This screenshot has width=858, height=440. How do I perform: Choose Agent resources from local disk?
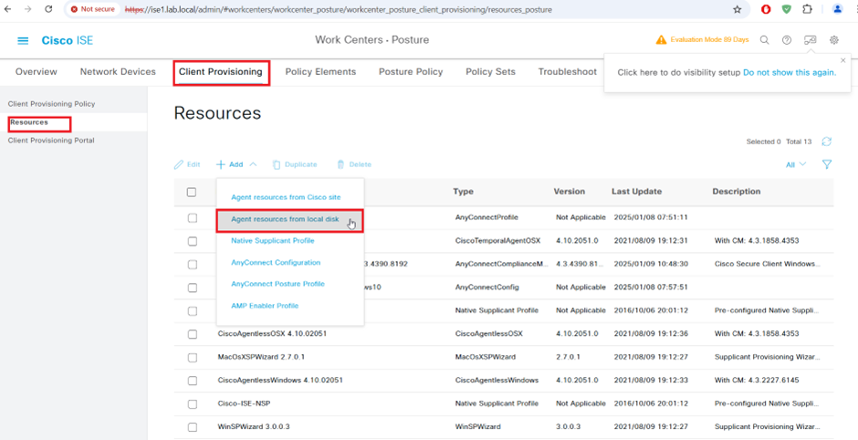(285, 220)
